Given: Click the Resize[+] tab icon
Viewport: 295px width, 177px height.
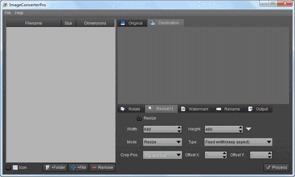Looking at the screenshot, I should click(150, 109).
